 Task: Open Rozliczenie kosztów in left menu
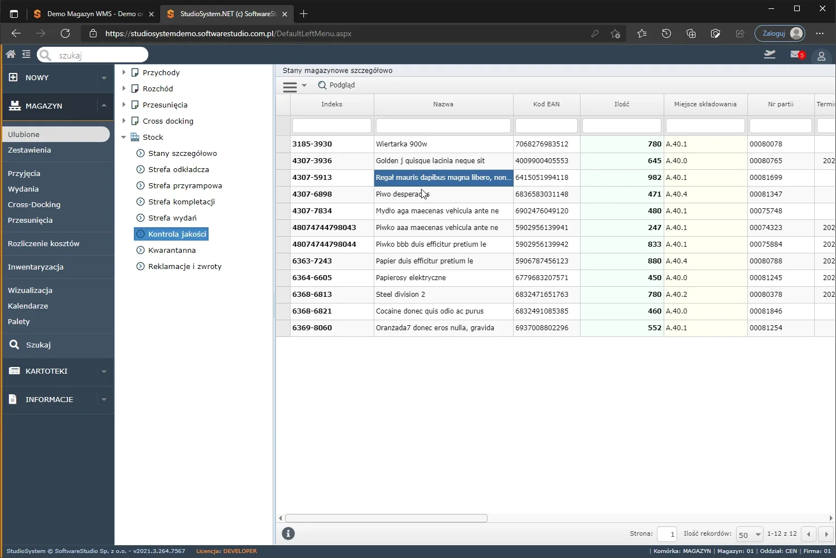click(x=44, y=243)
